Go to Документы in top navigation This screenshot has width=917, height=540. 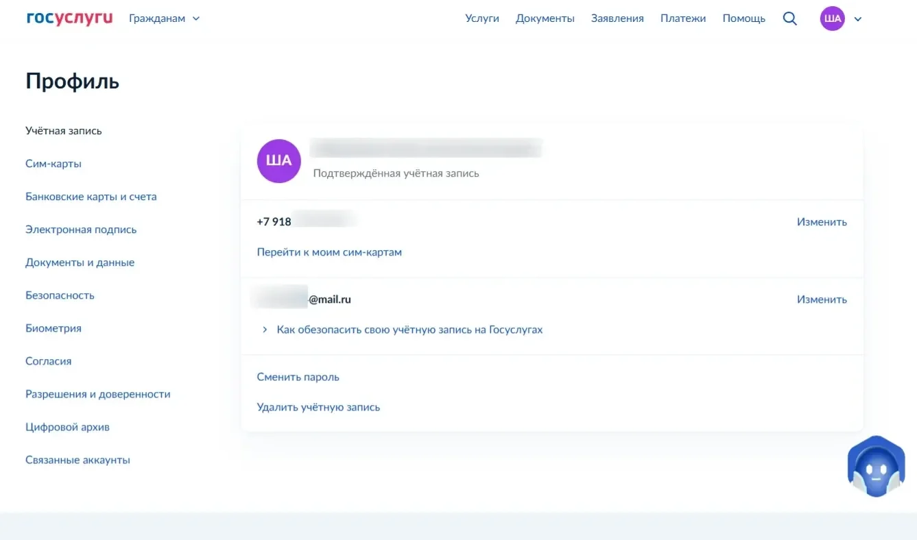545,19
